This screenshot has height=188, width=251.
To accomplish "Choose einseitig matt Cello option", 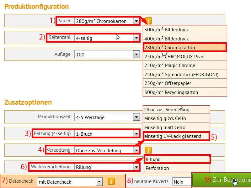I will (x=176, y=127).
